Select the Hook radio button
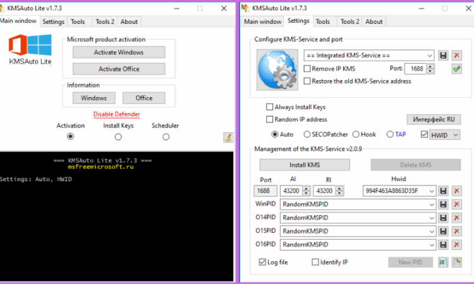 click(356, 134)
